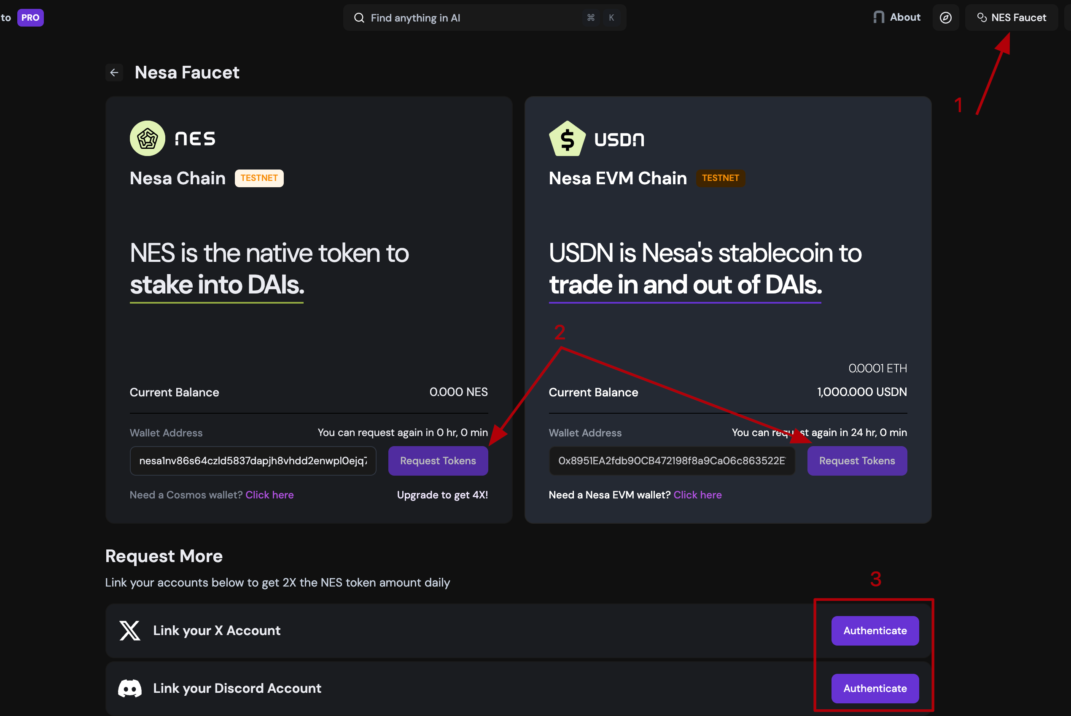Click the search magnifier icon

[x=359, y=18]
